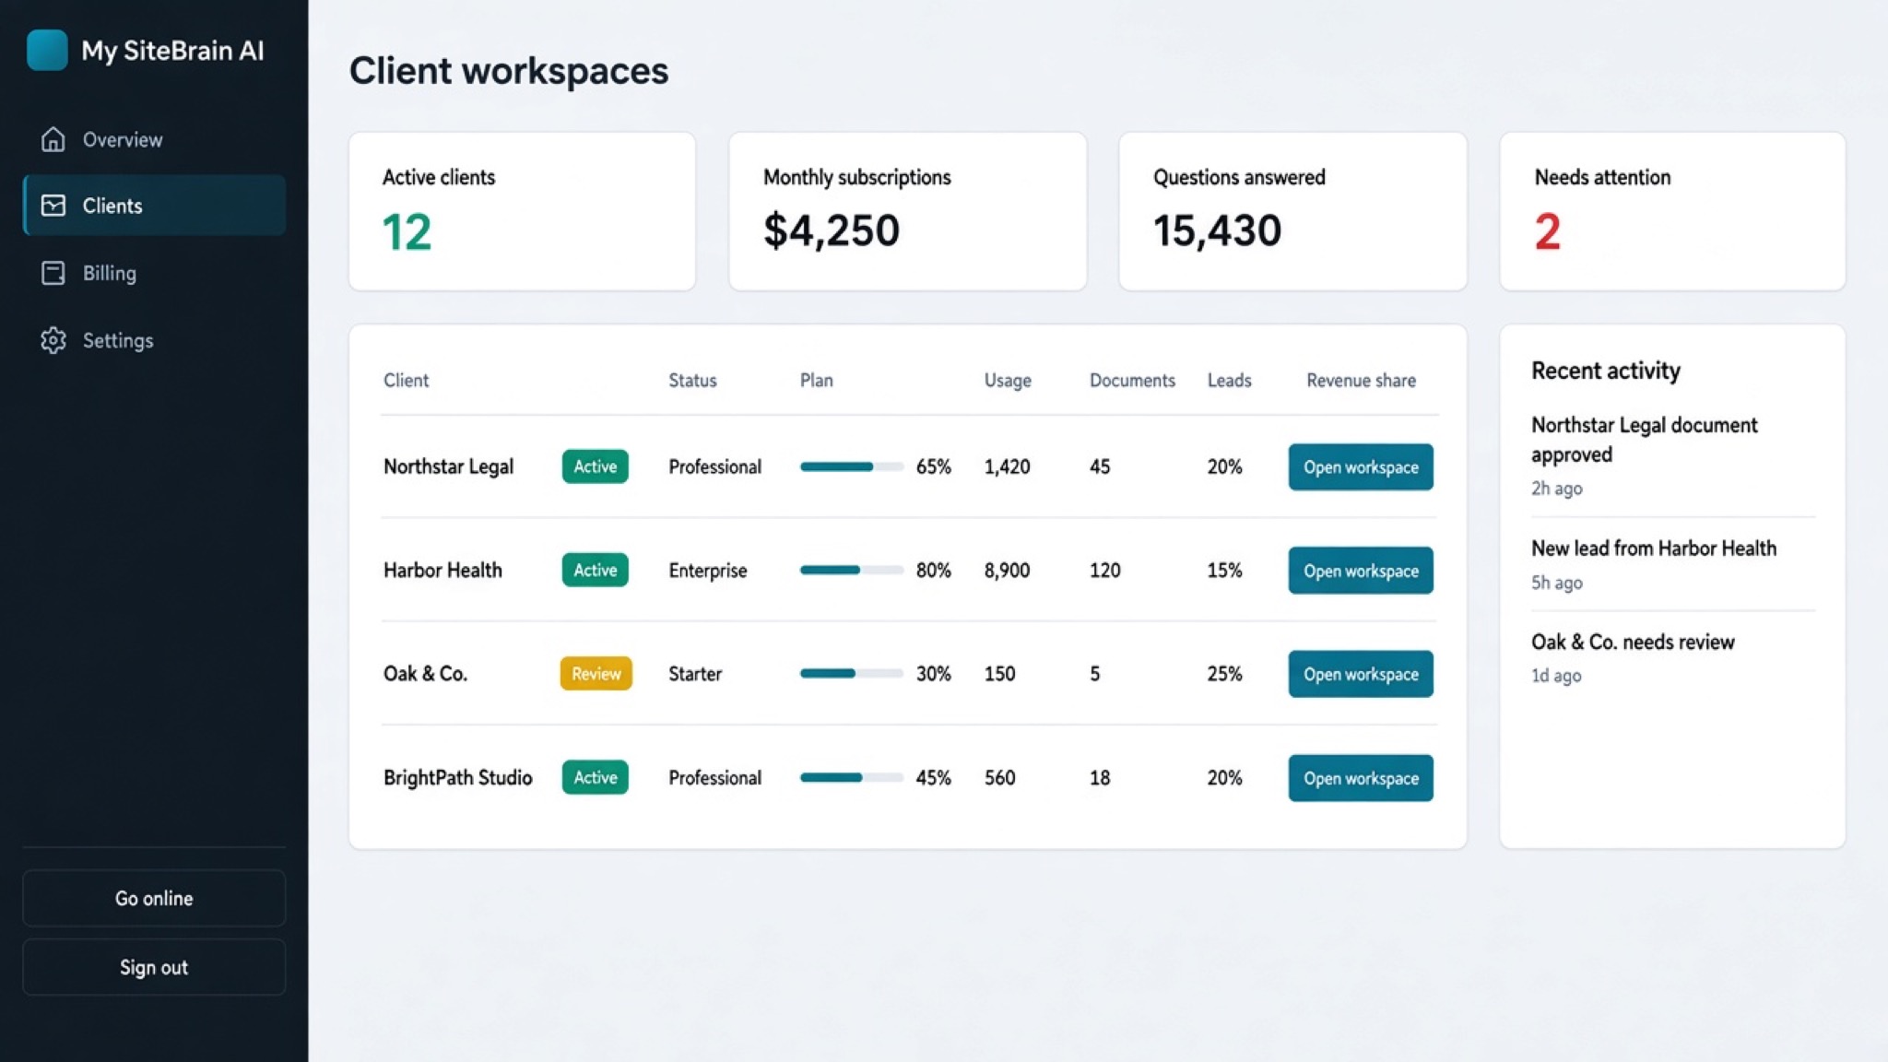Click the BrightPath Studio client name

pos(457,777)
